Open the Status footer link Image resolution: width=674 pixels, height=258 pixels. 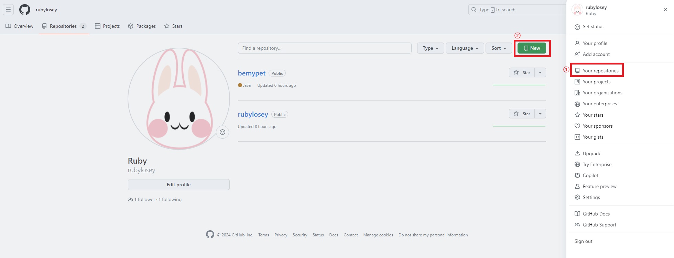click(318, 235)
